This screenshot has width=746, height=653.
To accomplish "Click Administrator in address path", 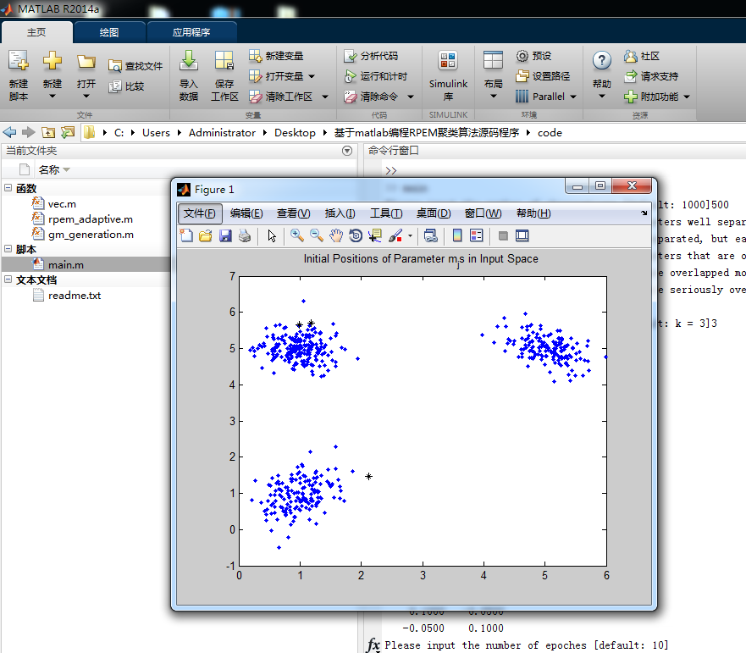I will [x=222, y=133].
